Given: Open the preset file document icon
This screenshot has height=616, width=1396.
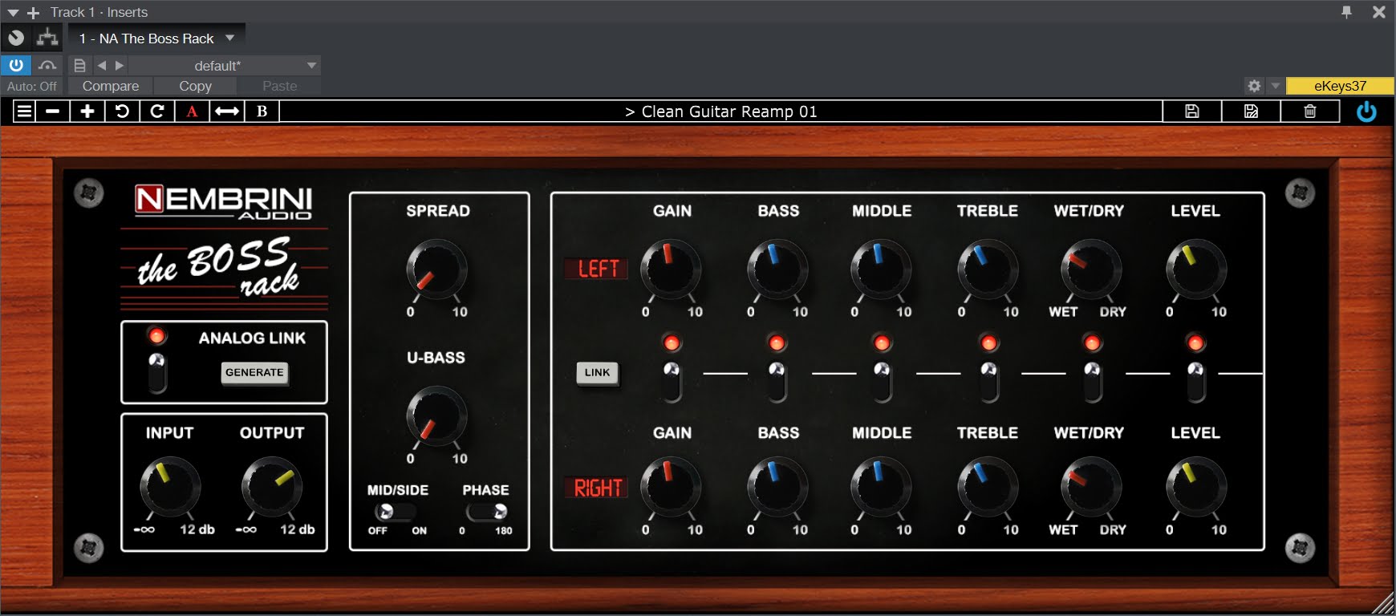Looking at the screenshot, I should 79,65.
